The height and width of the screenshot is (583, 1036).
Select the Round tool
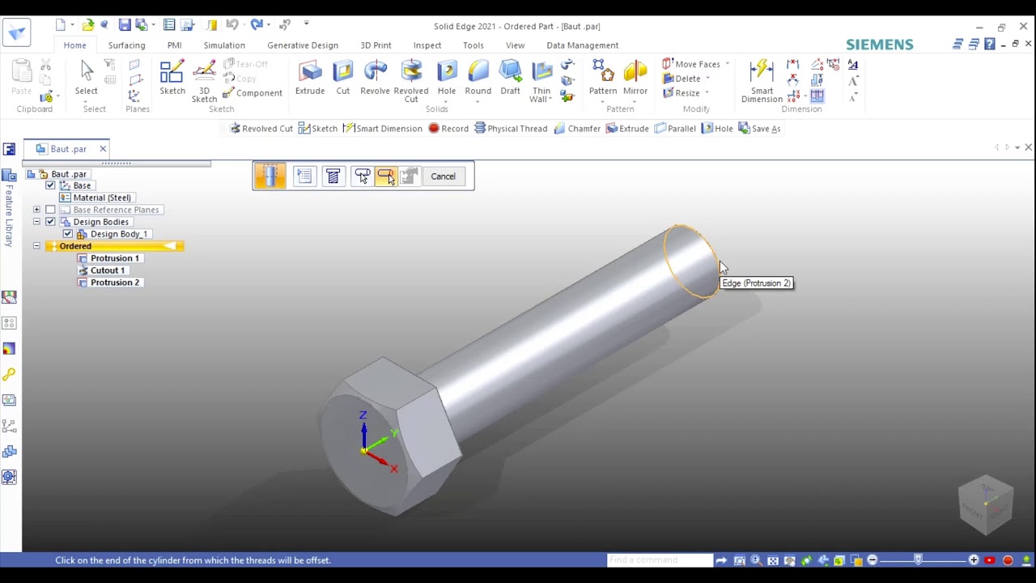(478, 78)
